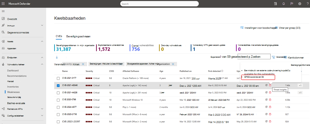Click Threat insights bug icon for CVE-2021-4S046
The width and height of the screenshot is (310, 124).
tap(270, 85)
